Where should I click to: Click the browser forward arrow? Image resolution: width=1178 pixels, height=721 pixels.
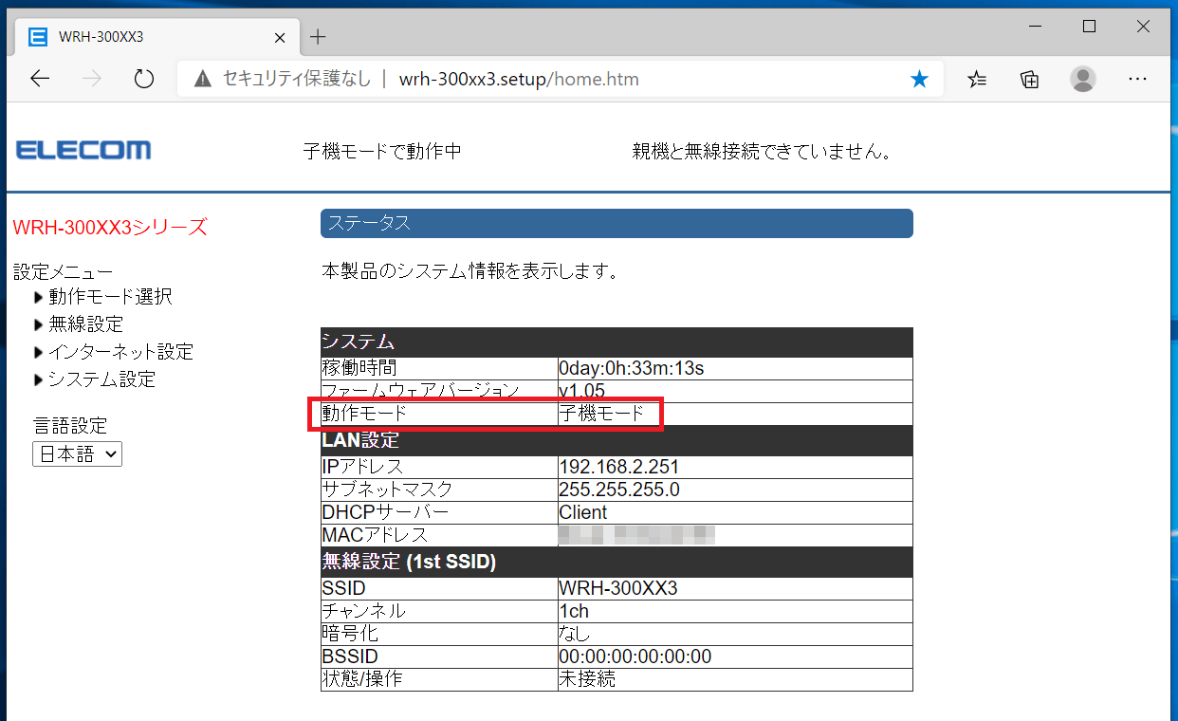point(92,79)
